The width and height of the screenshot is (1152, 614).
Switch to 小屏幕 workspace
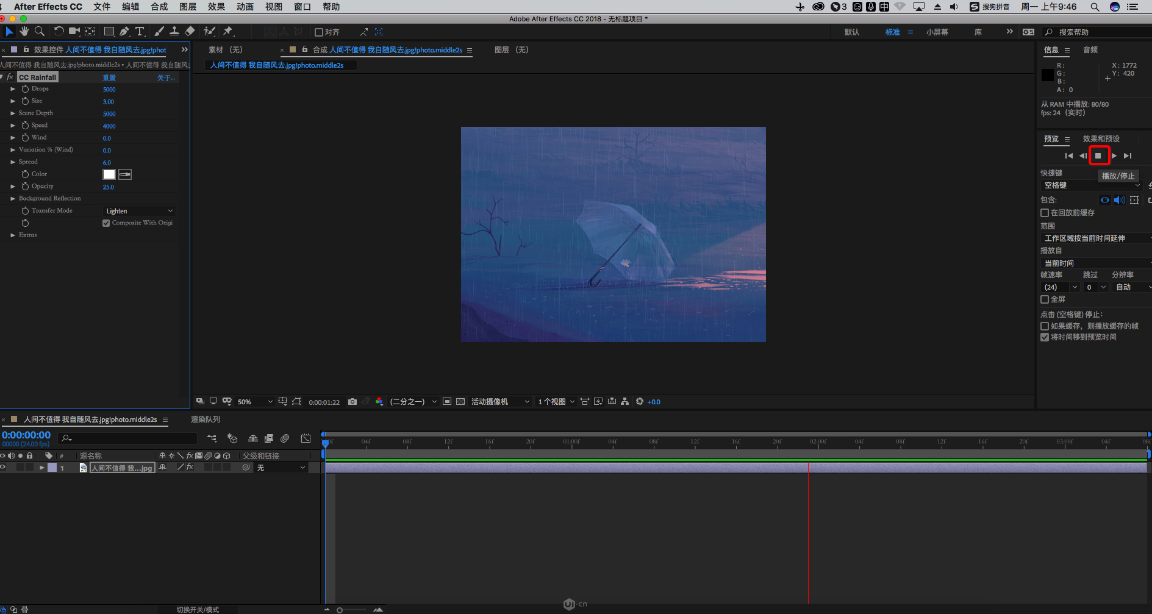[937, 32]
